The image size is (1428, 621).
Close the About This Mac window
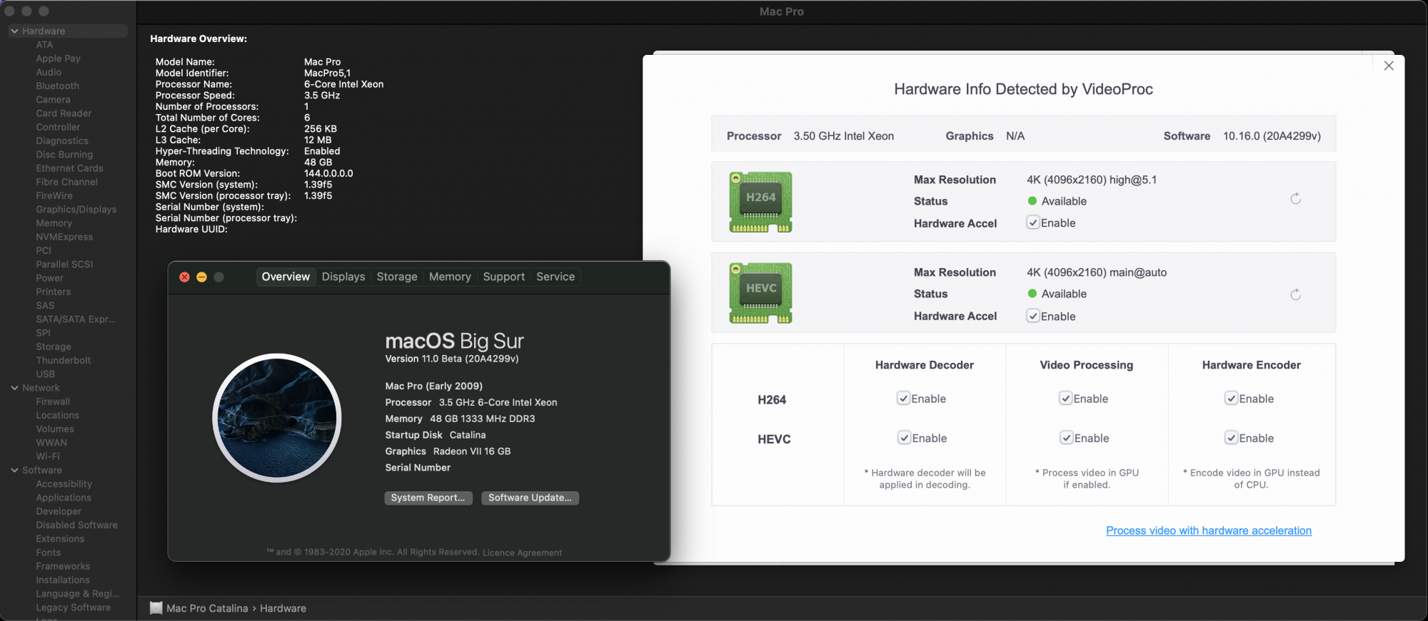pos(184,277)
